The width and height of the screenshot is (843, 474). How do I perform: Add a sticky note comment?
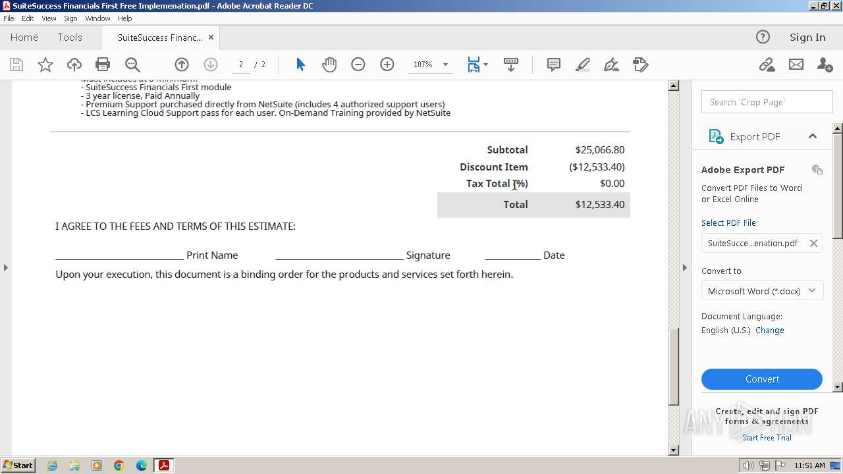554,65
